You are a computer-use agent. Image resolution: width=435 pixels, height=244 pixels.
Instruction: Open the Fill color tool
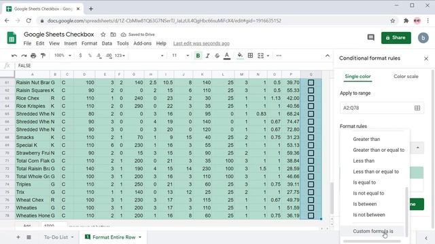pos(240,56)
